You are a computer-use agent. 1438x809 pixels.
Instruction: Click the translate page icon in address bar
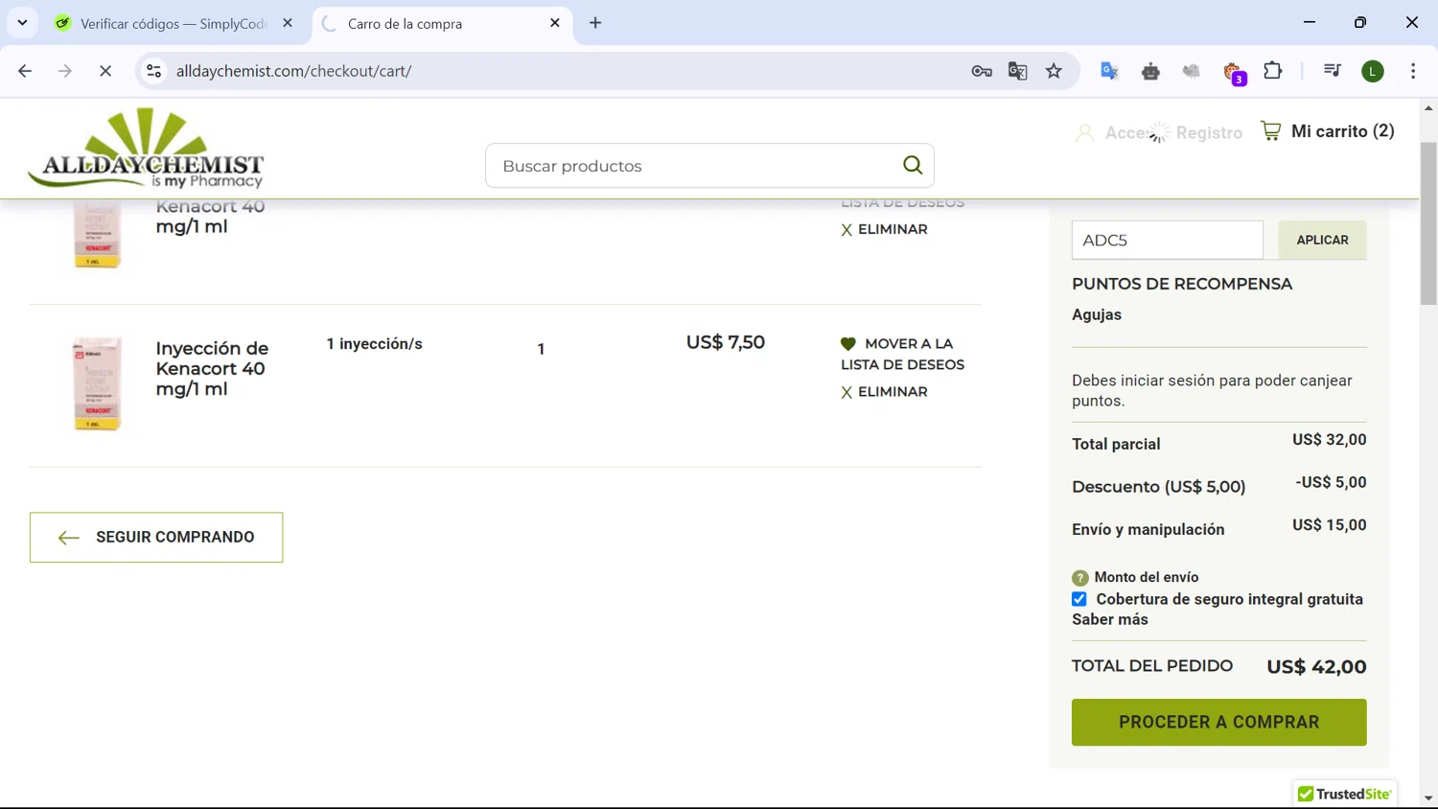click(x=1018, y=71)
